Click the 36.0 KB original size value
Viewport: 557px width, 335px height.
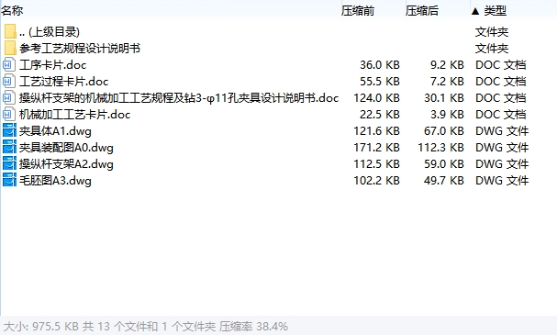pos(380,65)
